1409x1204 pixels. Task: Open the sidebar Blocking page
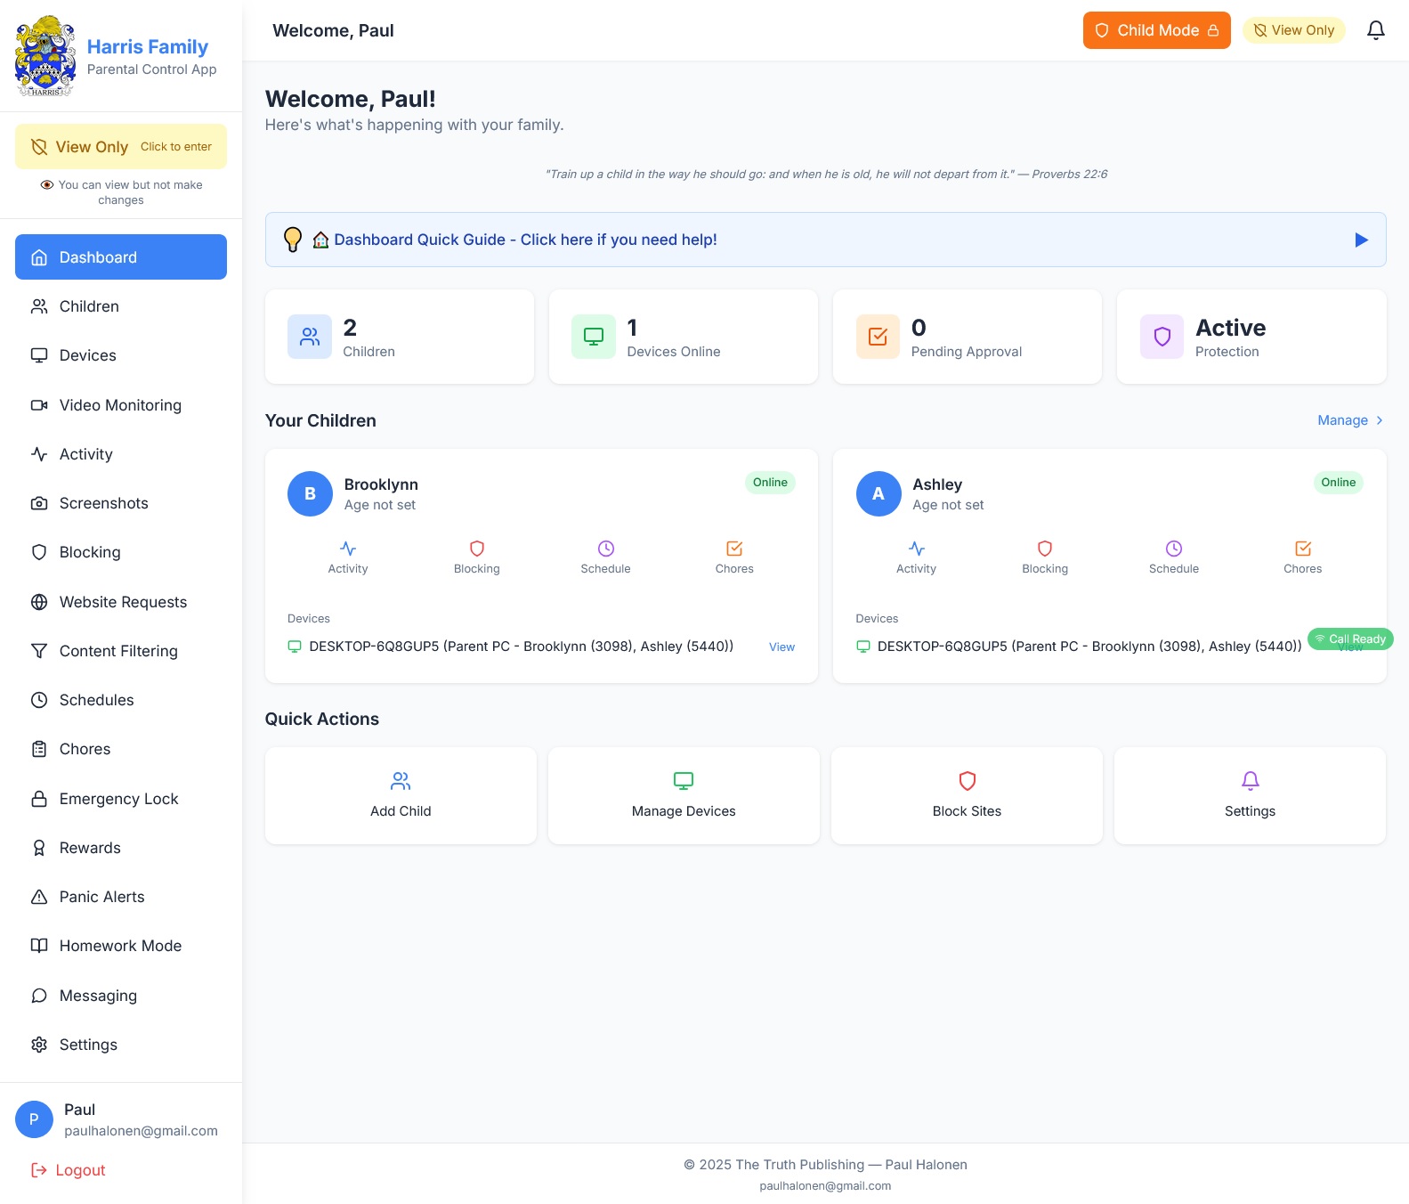tap(121, 552)
